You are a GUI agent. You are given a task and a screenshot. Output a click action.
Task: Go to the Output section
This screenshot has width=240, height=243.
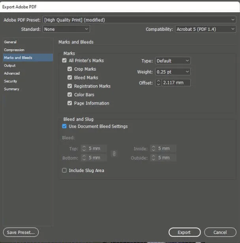coord(10,65)
